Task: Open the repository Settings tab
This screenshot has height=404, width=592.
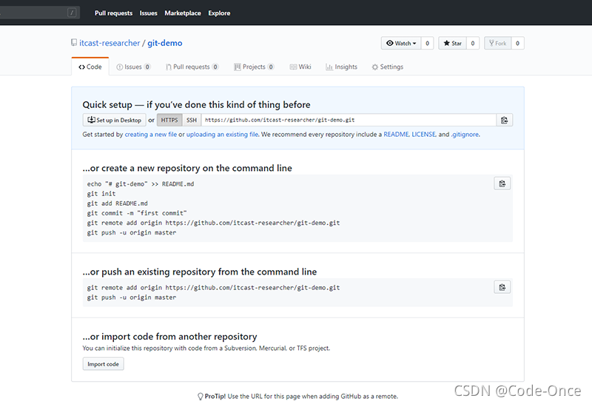Action: coord(387,67)
